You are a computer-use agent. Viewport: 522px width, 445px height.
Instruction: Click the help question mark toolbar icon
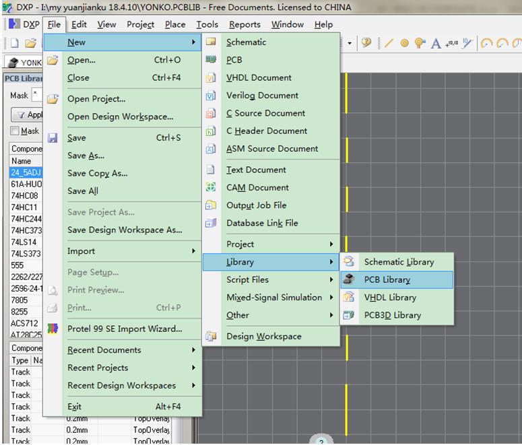(x=366, y=42)
